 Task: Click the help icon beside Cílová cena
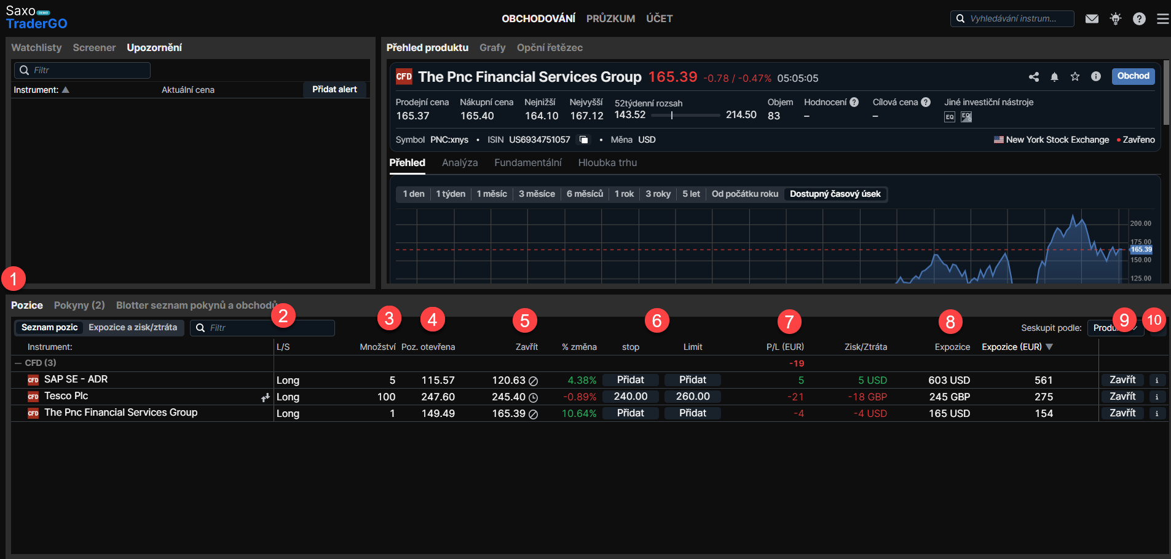[926, 102]
